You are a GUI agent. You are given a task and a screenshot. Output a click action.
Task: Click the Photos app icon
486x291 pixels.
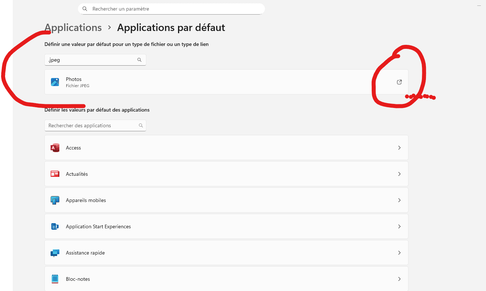(55, 82)
